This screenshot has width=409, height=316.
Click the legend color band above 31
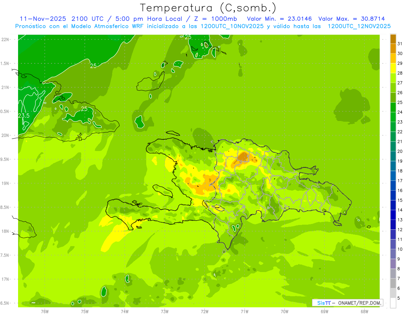pos(393,39)
